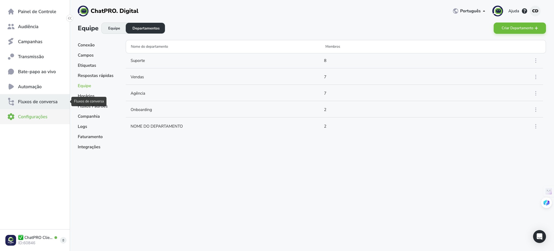The width and height of the screenshot is (554, 251).
Task: Click the Membros column header
Action: (x=333, y=47)
